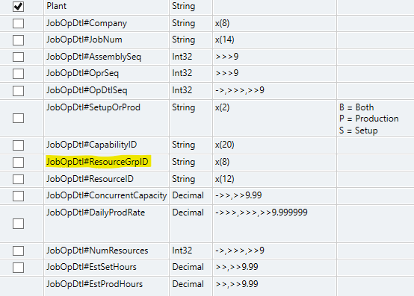This screenshot has width=414, height=296.
Task: Click the JobOpDtl#CapabilityID field name
Action: [92, 145]
